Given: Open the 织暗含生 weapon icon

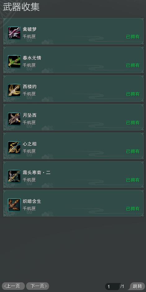Looking at the screenshot, I should [x=14, y=205].
